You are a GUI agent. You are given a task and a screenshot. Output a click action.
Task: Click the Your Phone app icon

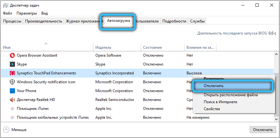pyautogui.click(x=12, y=91)
